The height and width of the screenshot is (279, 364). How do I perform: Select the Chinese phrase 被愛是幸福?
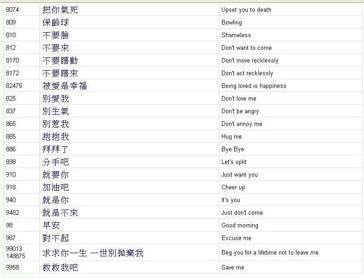(65, 86)
